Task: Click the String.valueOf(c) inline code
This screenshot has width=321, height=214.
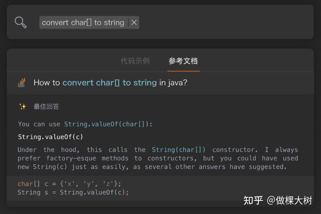Action: [51, 137]
